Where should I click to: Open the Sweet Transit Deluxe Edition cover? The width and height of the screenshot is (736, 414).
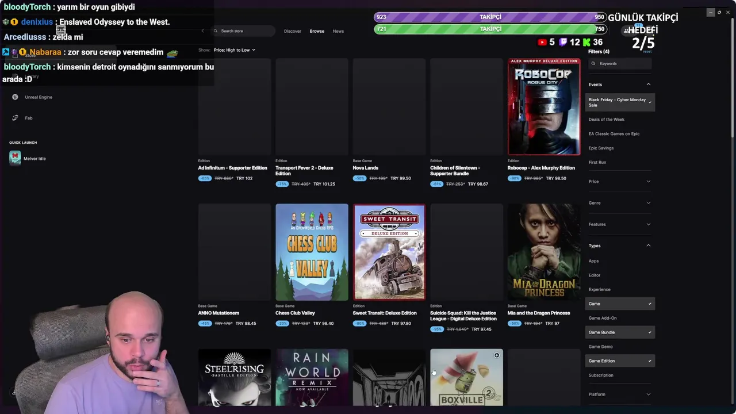pyautogui.click(x=389, y=252)
